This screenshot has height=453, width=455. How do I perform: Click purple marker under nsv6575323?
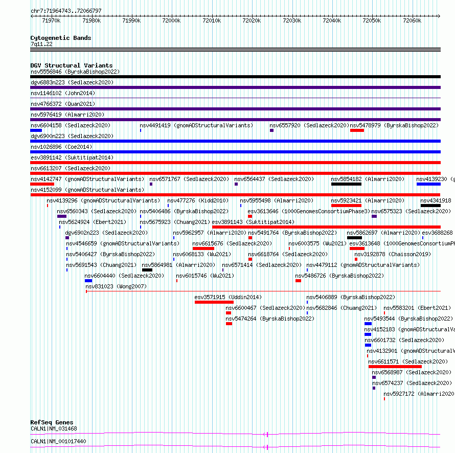[374, 216]
